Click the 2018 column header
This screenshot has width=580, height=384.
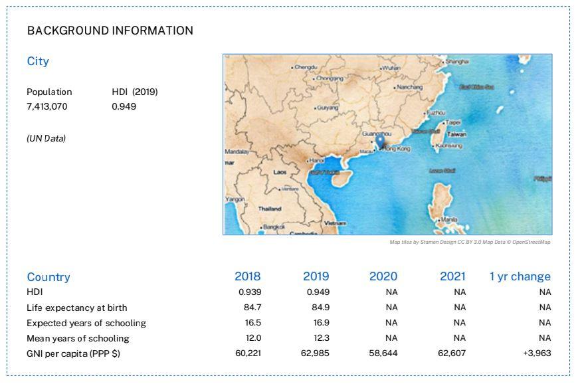pos(247,276)
